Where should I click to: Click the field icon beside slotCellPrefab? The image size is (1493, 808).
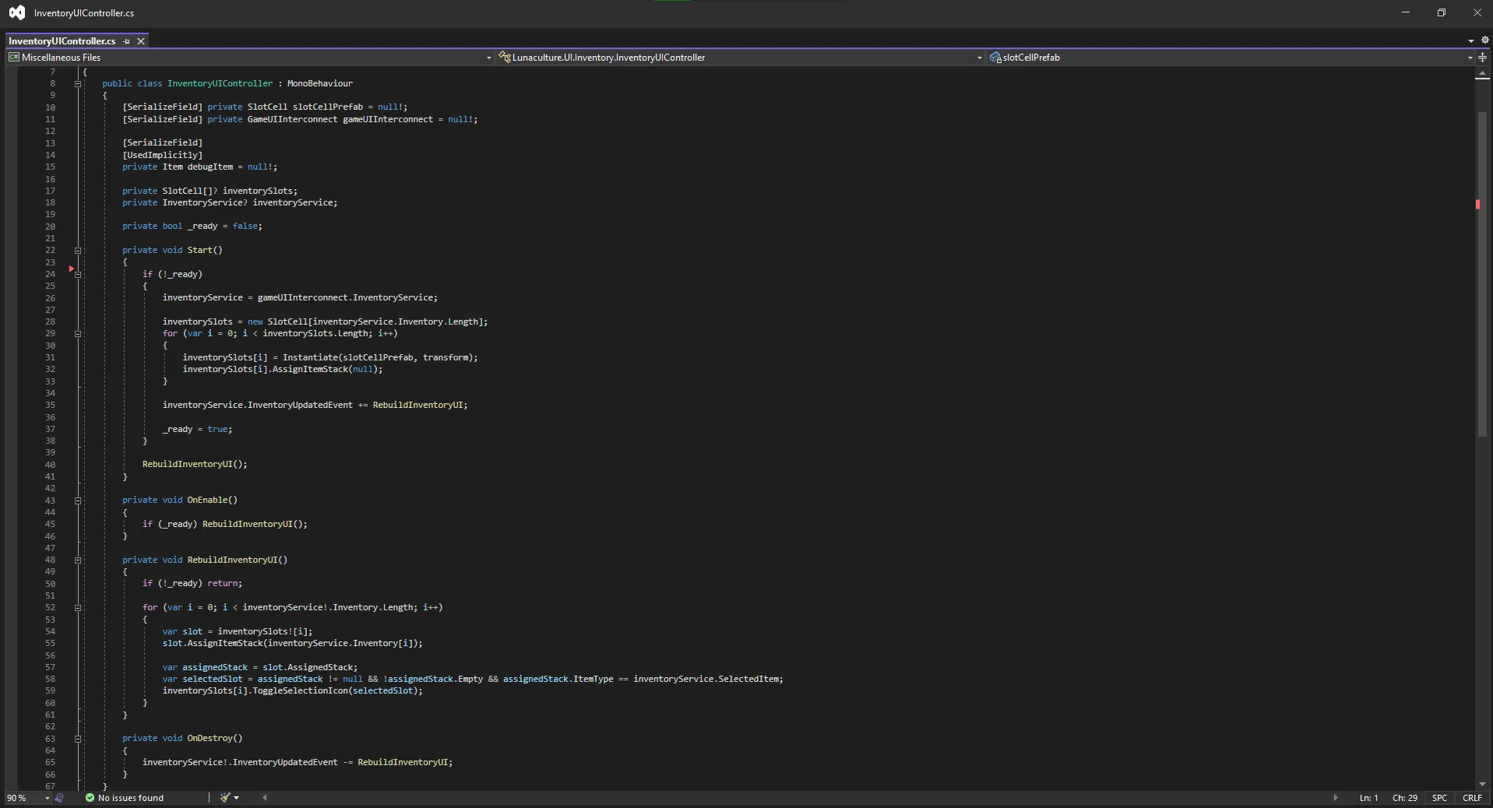coord(995,57)
